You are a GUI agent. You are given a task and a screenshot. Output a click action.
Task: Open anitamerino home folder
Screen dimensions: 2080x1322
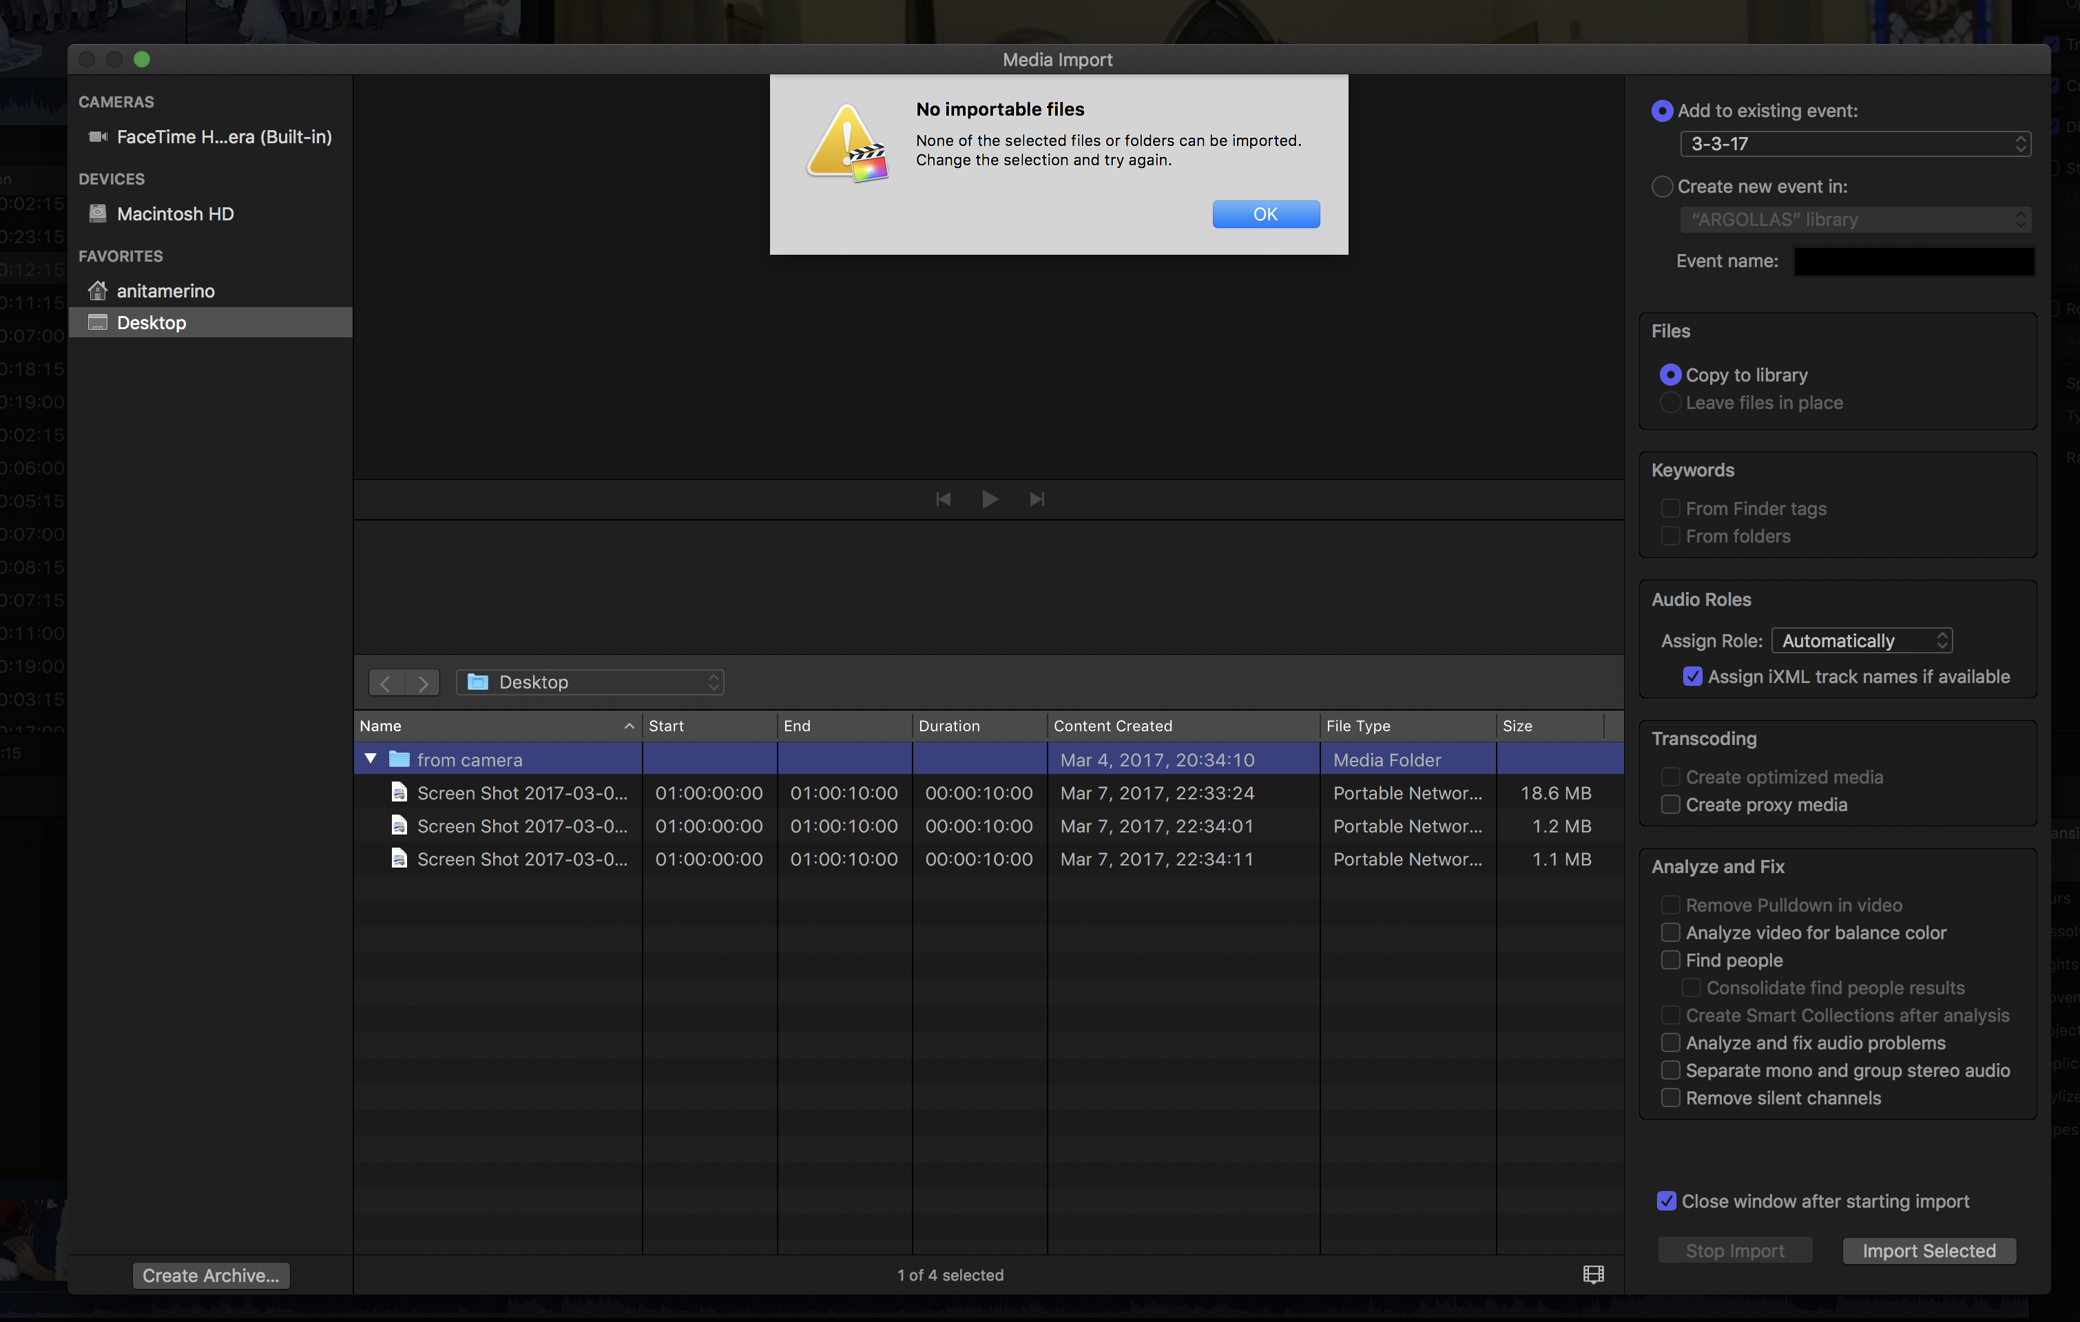tap(165, 291)
